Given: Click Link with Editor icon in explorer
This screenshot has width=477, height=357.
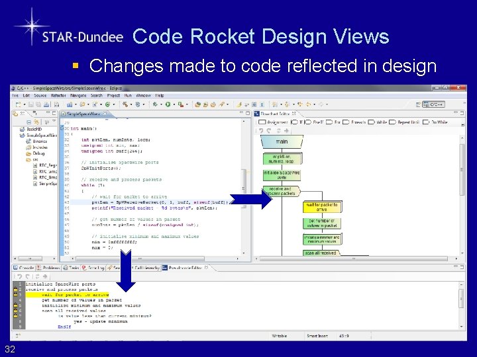Looking at the screenshot, I should (36, 122).
